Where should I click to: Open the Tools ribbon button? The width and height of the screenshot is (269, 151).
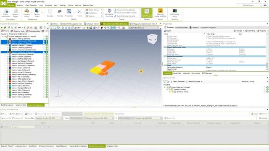coord(79,13)
